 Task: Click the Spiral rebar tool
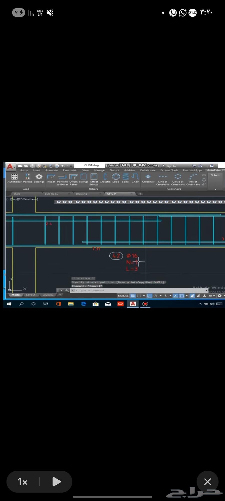pyautogui.click(x=125, y=178)
